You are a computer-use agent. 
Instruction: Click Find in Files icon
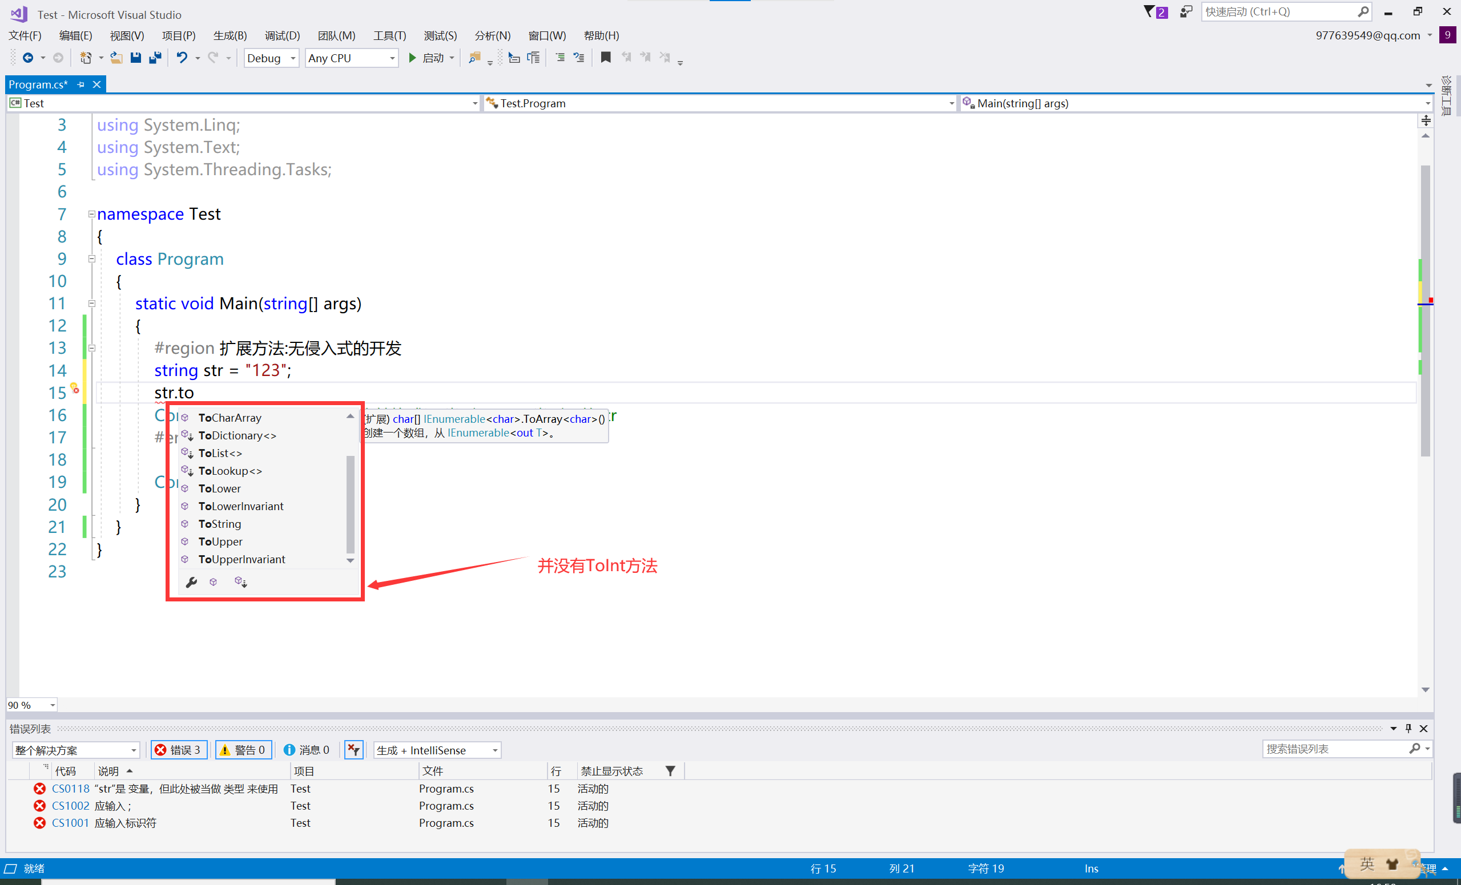coord(474,58)
